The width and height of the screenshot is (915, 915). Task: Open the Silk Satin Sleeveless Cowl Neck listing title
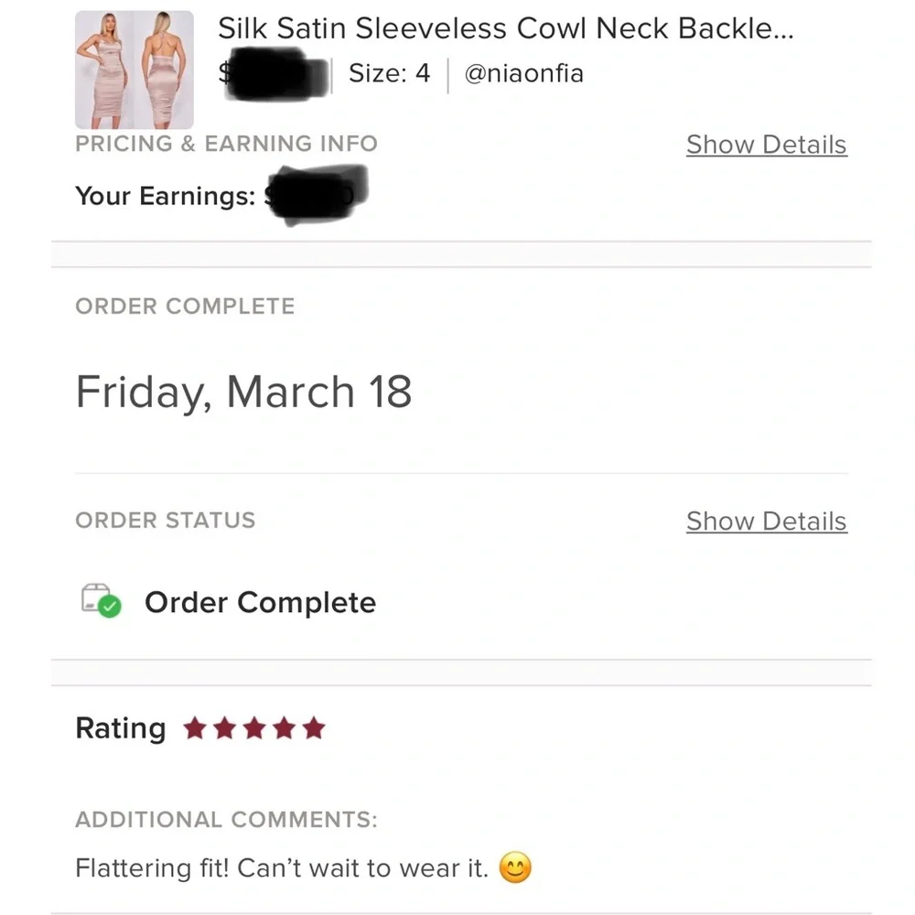point(505,28)
